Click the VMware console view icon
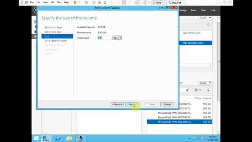This screenshot has height=142, width=252. point(137,2)
